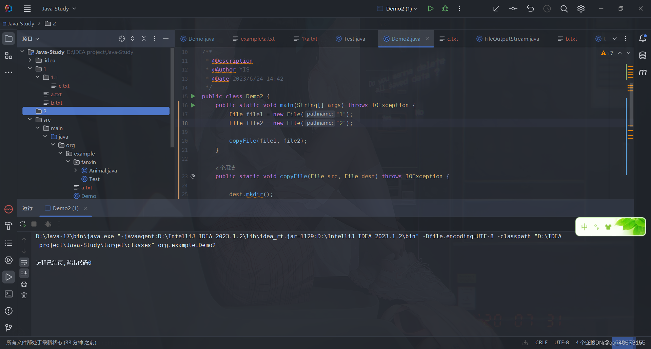Show more tool windows ellipsis in left bar
Image resolution: width=651 pixels, height=349 pixels.
[9, 72]
